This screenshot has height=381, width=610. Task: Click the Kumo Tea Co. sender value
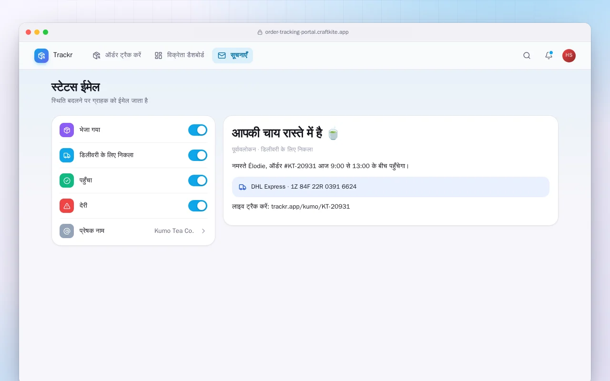(174, 231)
